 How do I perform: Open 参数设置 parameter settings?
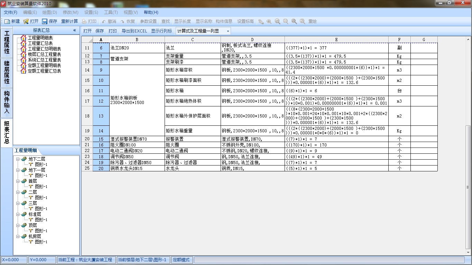(x=148, y=21)
